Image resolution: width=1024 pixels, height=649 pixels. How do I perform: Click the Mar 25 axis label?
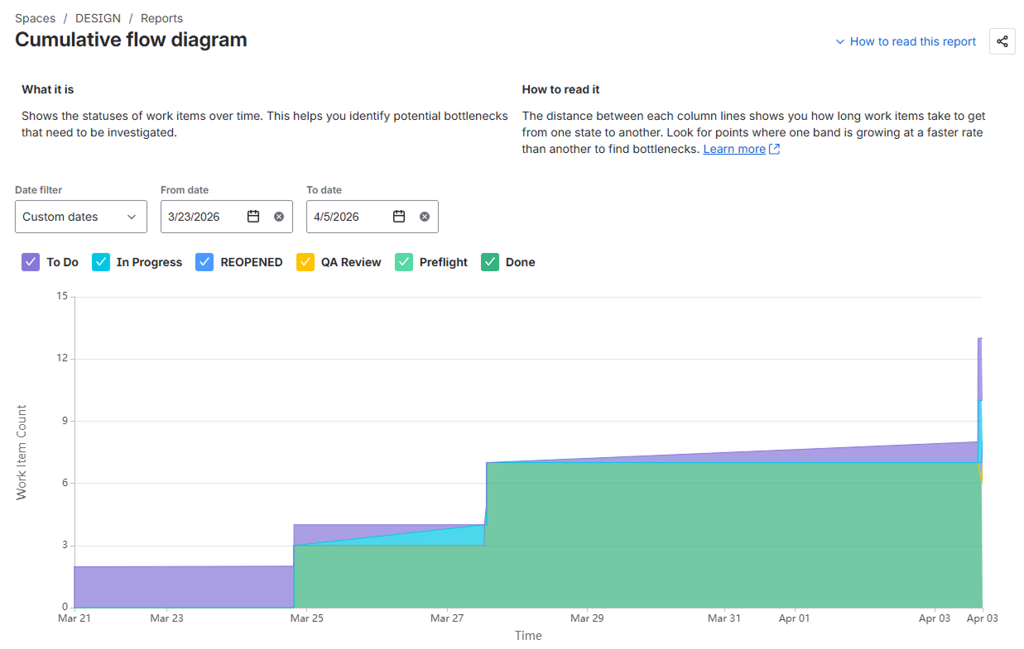point(307,618)
